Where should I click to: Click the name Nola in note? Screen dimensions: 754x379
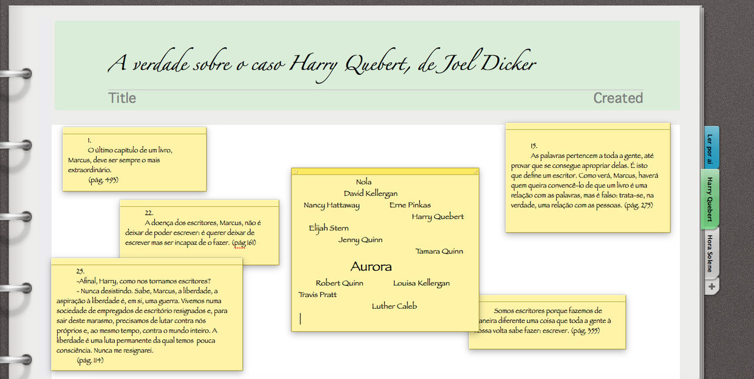363,182
